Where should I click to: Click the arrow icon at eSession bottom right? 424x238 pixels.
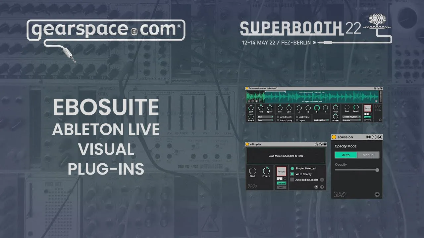point(377,194)
